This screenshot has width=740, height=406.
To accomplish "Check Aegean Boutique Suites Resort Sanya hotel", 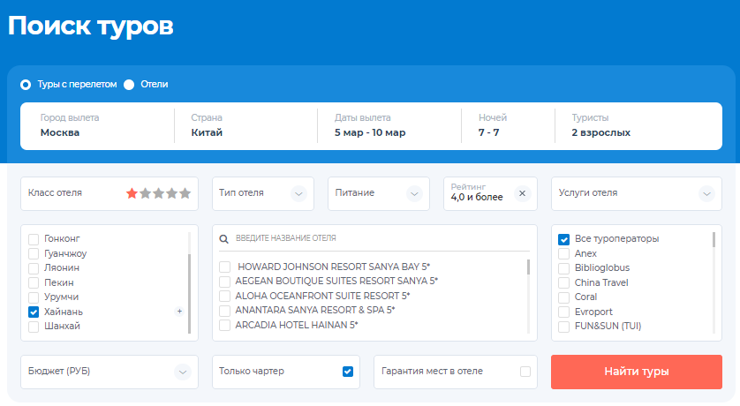I will coord(224,282).
